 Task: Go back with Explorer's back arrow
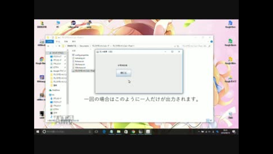click(x=48, y=46)
